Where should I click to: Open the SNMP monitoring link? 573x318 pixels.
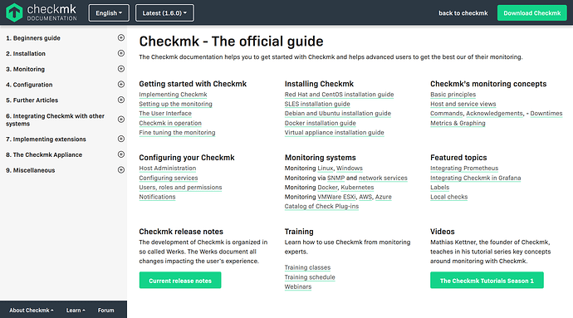coord(335,178)
